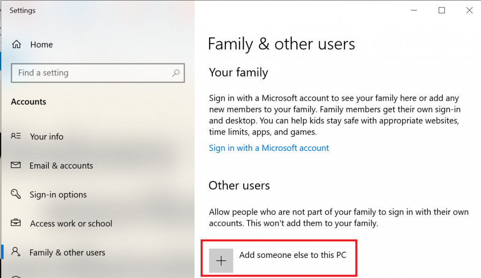The width and height of the screenshot is (481, 278).
Task: Click the Your info person icon
Action: (x=16, y=135)
